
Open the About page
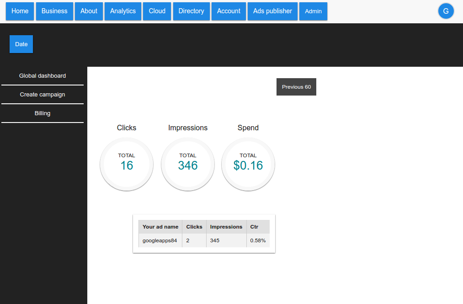pos(89,11)
